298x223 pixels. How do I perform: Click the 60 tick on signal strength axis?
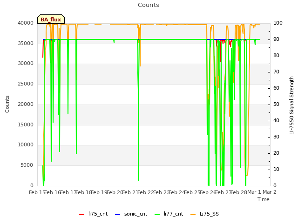276,88
